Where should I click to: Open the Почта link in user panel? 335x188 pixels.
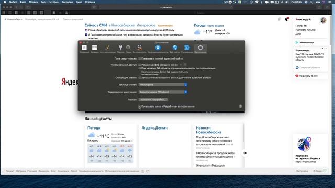pyautogui.click(x=299, y=26)
